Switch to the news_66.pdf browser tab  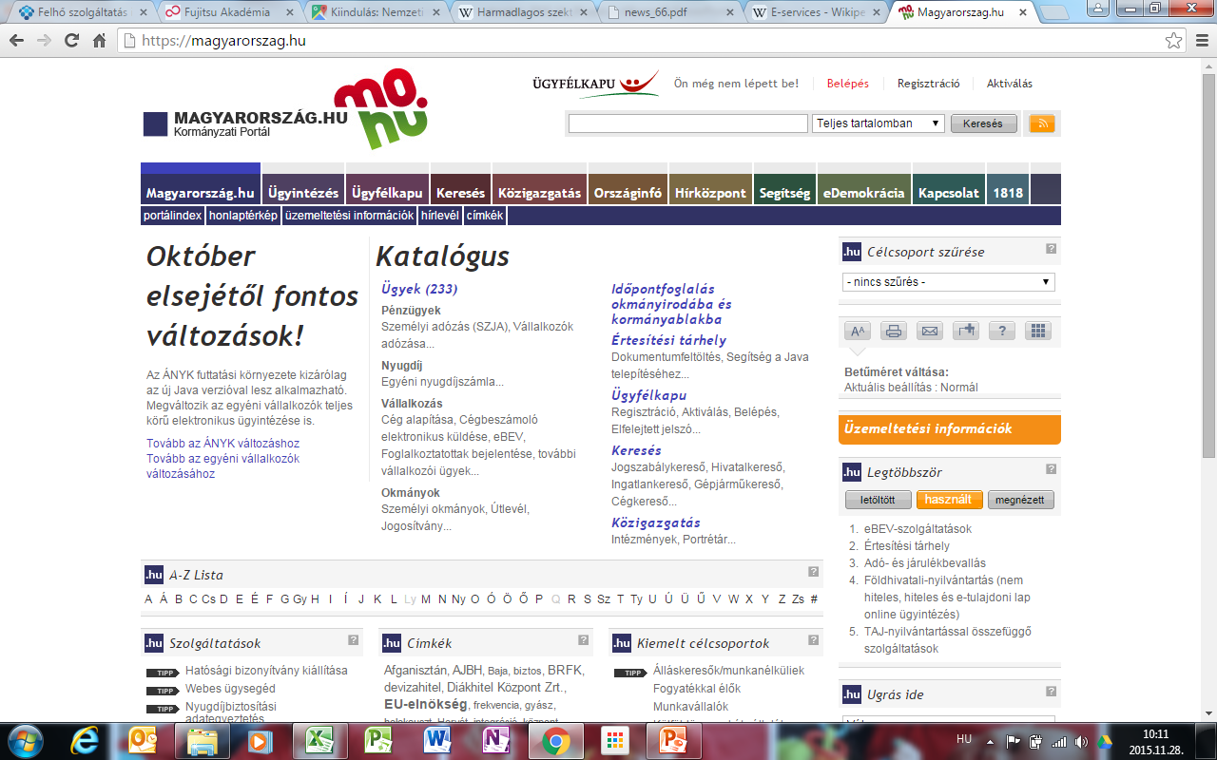pos(669,13)
